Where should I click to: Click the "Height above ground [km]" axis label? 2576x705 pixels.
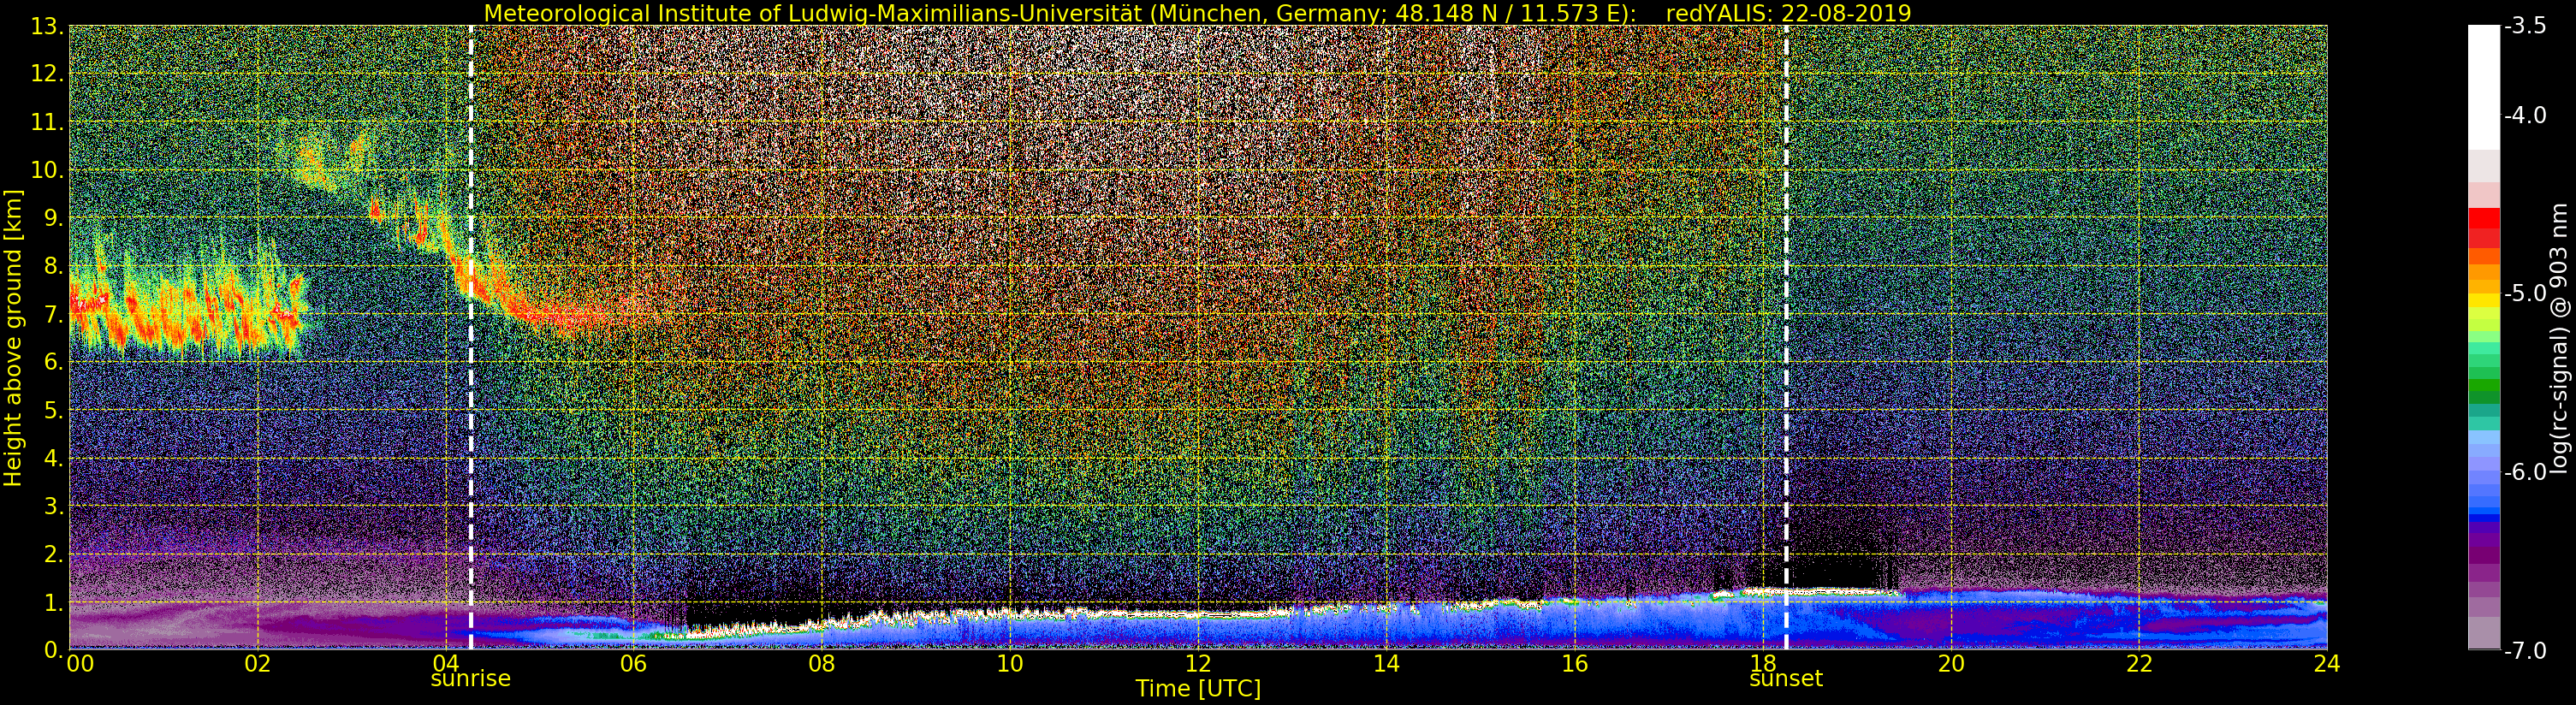13,337
